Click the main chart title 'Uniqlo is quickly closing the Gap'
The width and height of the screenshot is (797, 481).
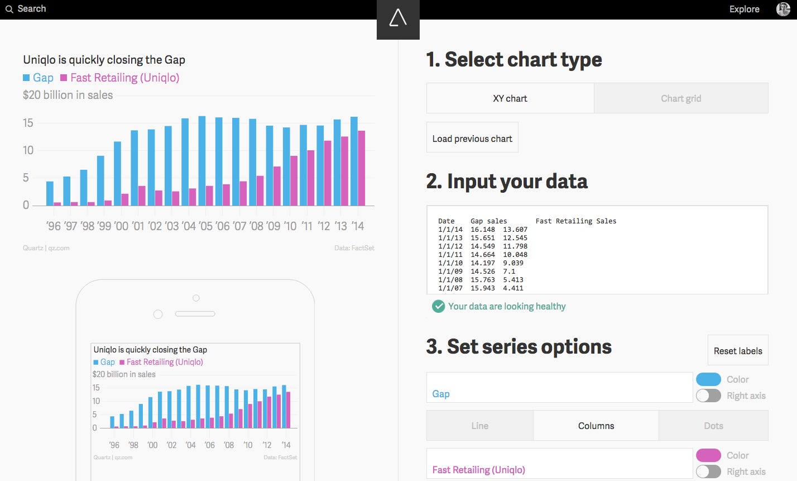104,60
